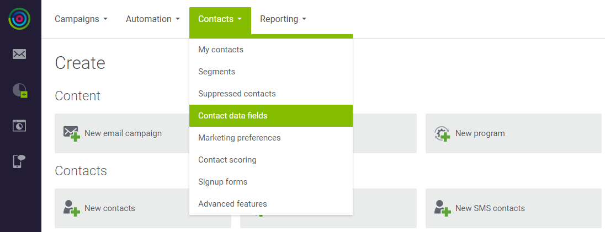The width and height of the screenshot is (605, 232).
Task: Expand the Campaigns dropdown menu
Action: (81, 19)
